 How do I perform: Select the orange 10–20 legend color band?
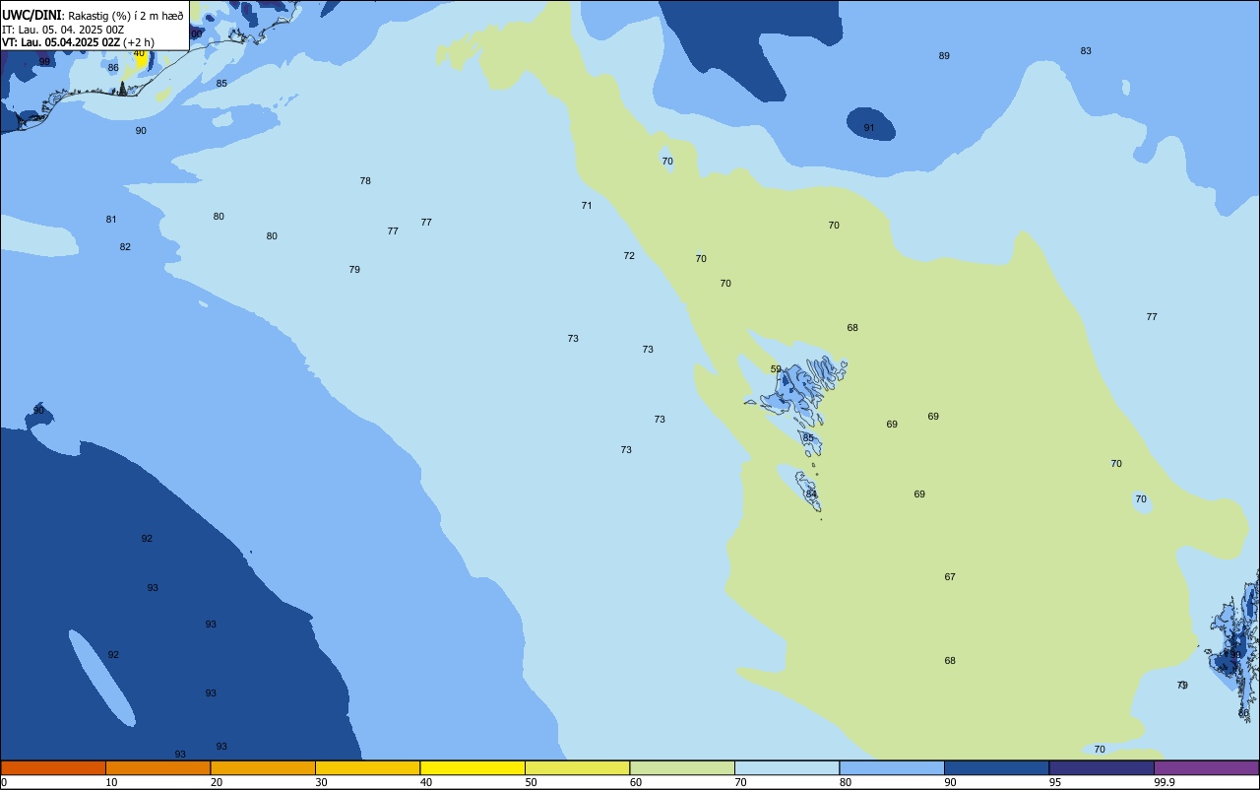(157, 767)
